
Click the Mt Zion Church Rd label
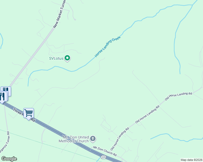105,151
